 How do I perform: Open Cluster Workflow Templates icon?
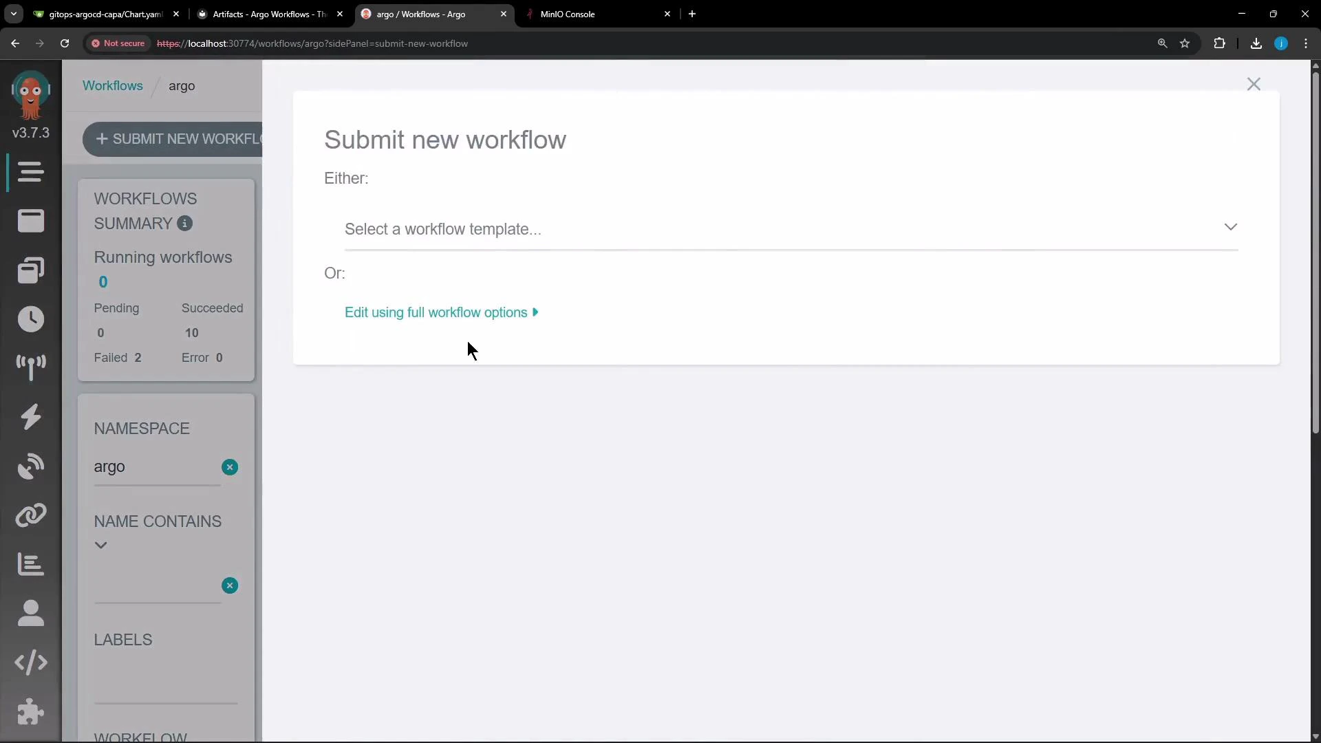pos(30,270)
